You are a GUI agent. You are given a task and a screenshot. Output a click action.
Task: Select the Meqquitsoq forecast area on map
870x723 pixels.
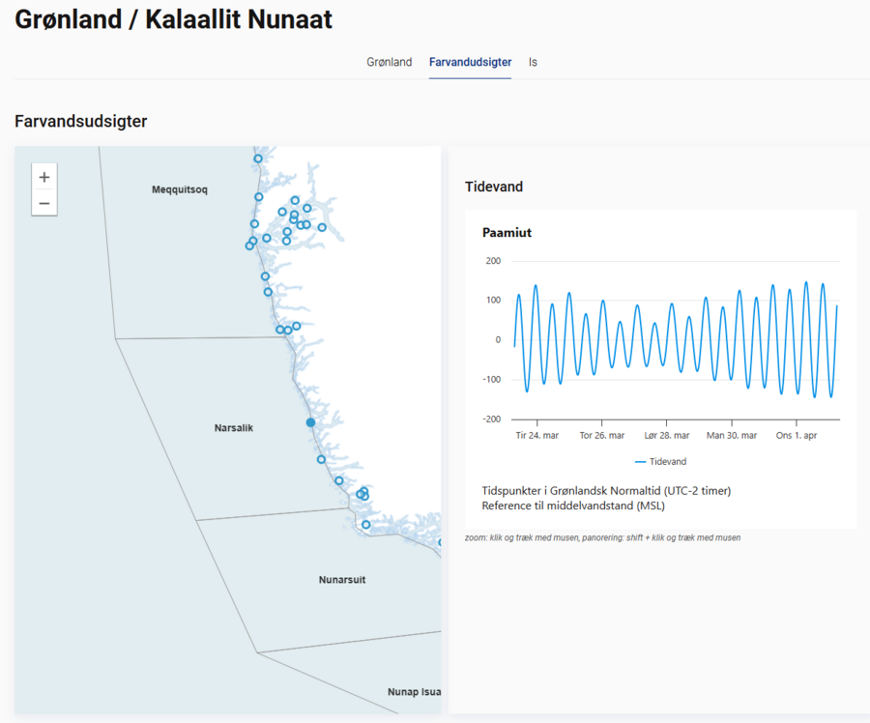point(179,189)
